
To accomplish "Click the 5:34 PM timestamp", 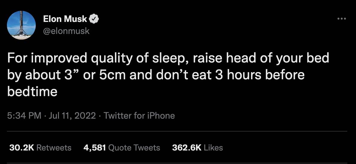I will coord(24,116).
